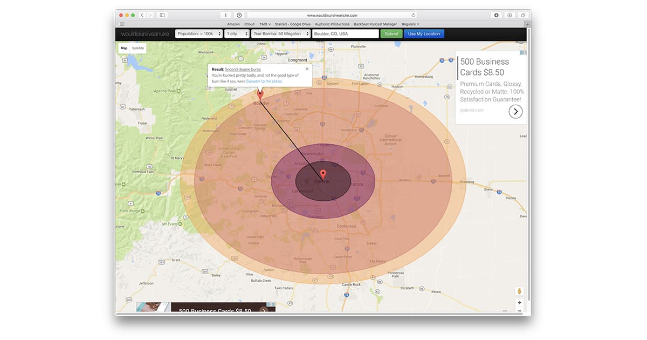Close the Result info popup
Image resolution: width=647 pixels, height=340 pixels.
tap(307, 69)
